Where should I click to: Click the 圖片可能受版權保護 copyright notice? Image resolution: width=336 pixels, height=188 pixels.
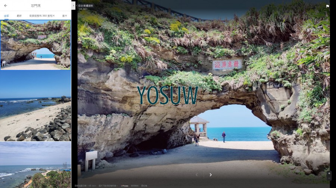point(108,185)
